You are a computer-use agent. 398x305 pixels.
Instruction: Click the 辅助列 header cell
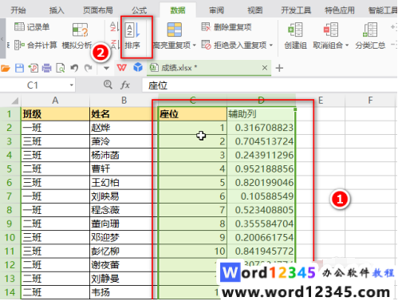click(261, 114)
